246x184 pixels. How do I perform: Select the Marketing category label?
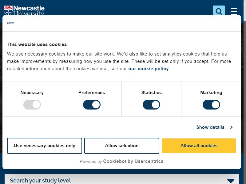click(211, 93)
